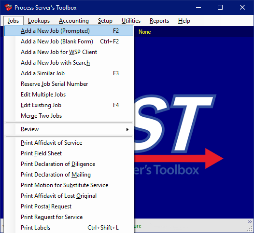Open the Reports menu
The image size is (254, 233).
tap(159, 21)
